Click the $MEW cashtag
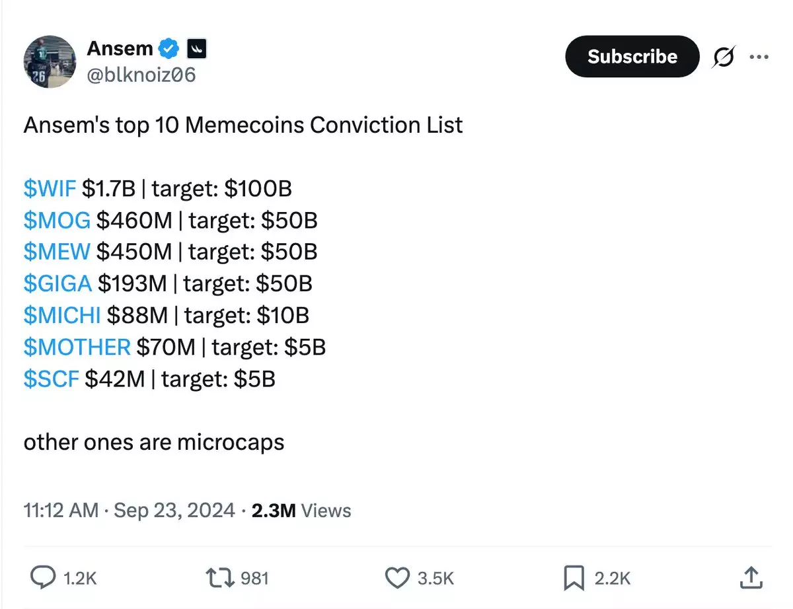 57,252
